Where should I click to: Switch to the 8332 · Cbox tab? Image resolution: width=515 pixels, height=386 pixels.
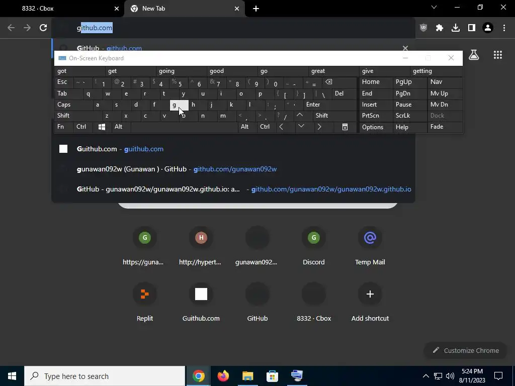point(62,9)
